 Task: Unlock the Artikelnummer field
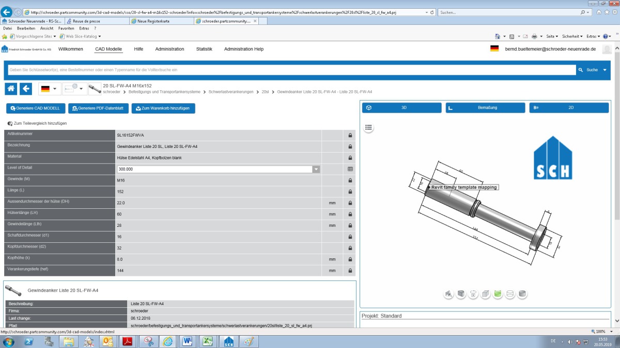350,134
